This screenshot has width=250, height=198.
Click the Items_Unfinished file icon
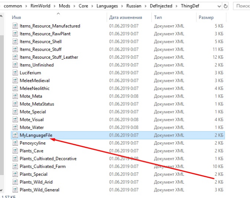pyautogui.click(x=15, y=65)
